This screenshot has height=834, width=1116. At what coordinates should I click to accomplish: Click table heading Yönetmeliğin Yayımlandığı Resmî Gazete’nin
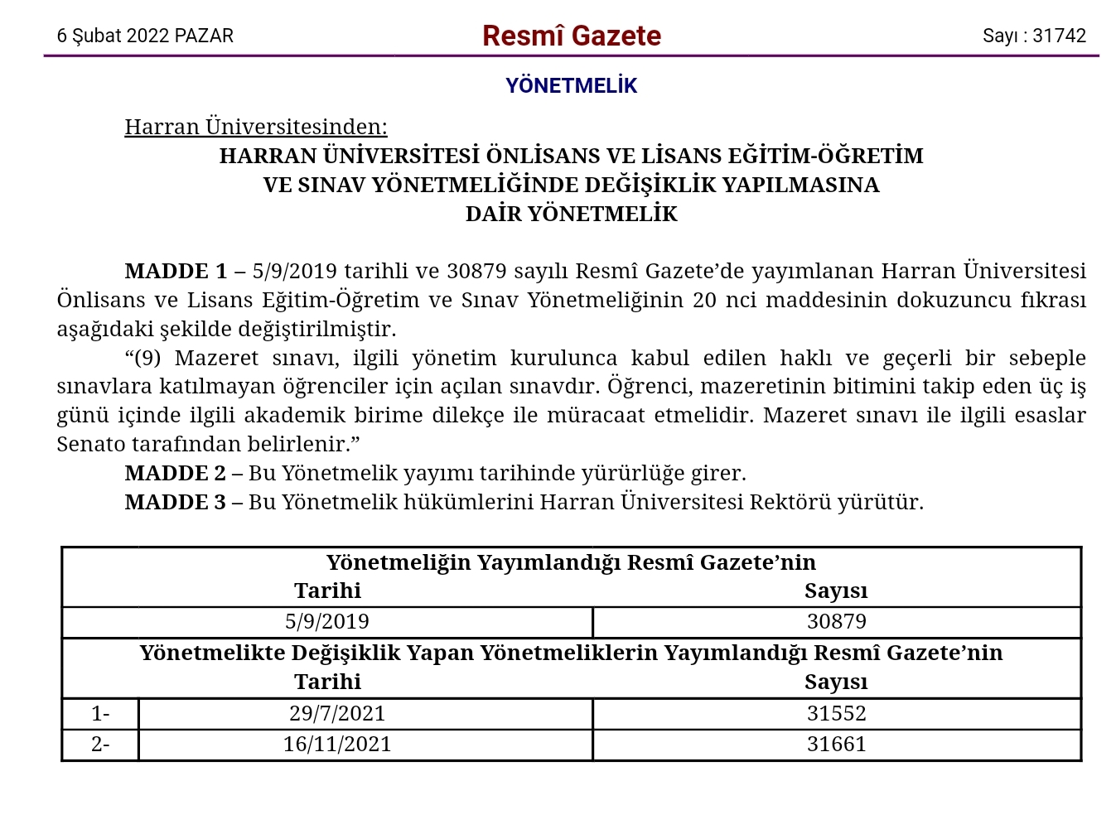(x=571, y=562)
